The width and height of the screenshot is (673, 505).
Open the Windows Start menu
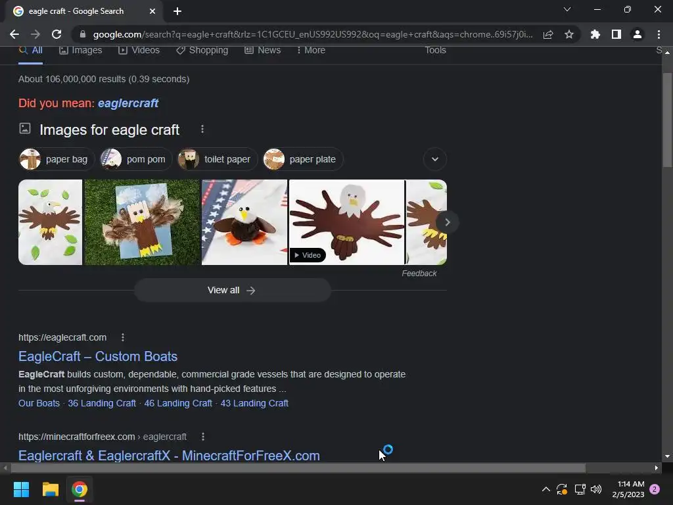[21, 489]
